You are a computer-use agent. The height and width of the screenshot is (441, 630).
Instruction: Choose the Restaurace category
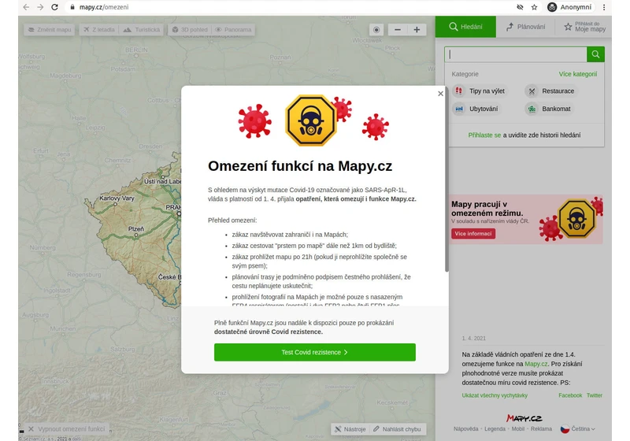point(550,91)
